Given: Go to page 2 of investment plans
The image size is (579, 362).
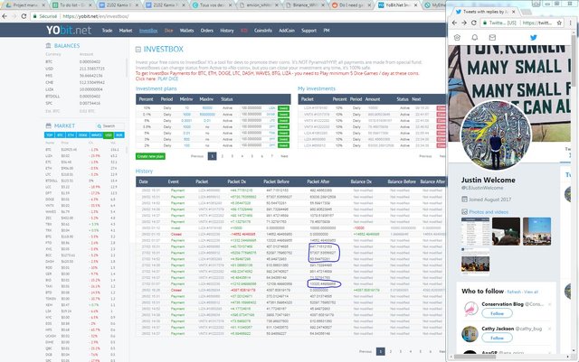Looking at the screenshot, I should tap(223, 156).
